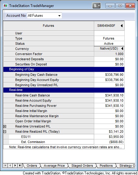Collapse Real-time Realized P/L (Today) row

pyautogui.click(x=5, y=132)
